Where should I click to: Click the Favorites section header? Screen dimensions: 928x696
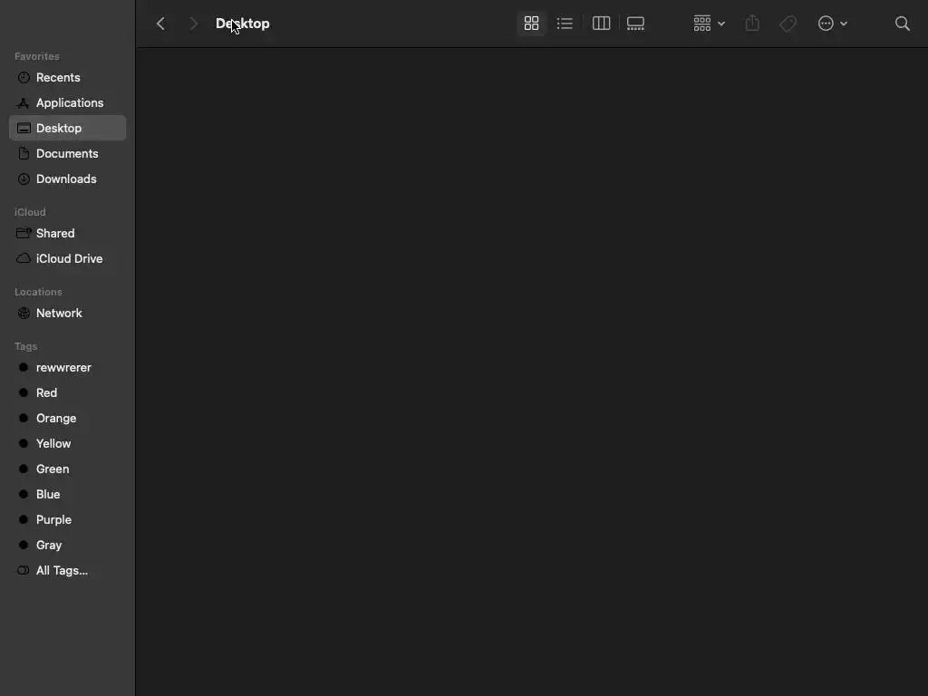pos(36,56)
